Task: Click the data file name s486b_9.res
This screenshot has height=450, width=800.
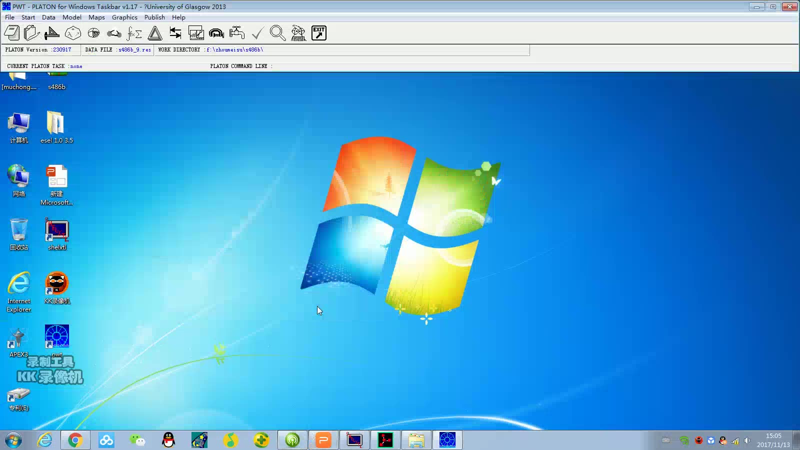Action: 134,49
